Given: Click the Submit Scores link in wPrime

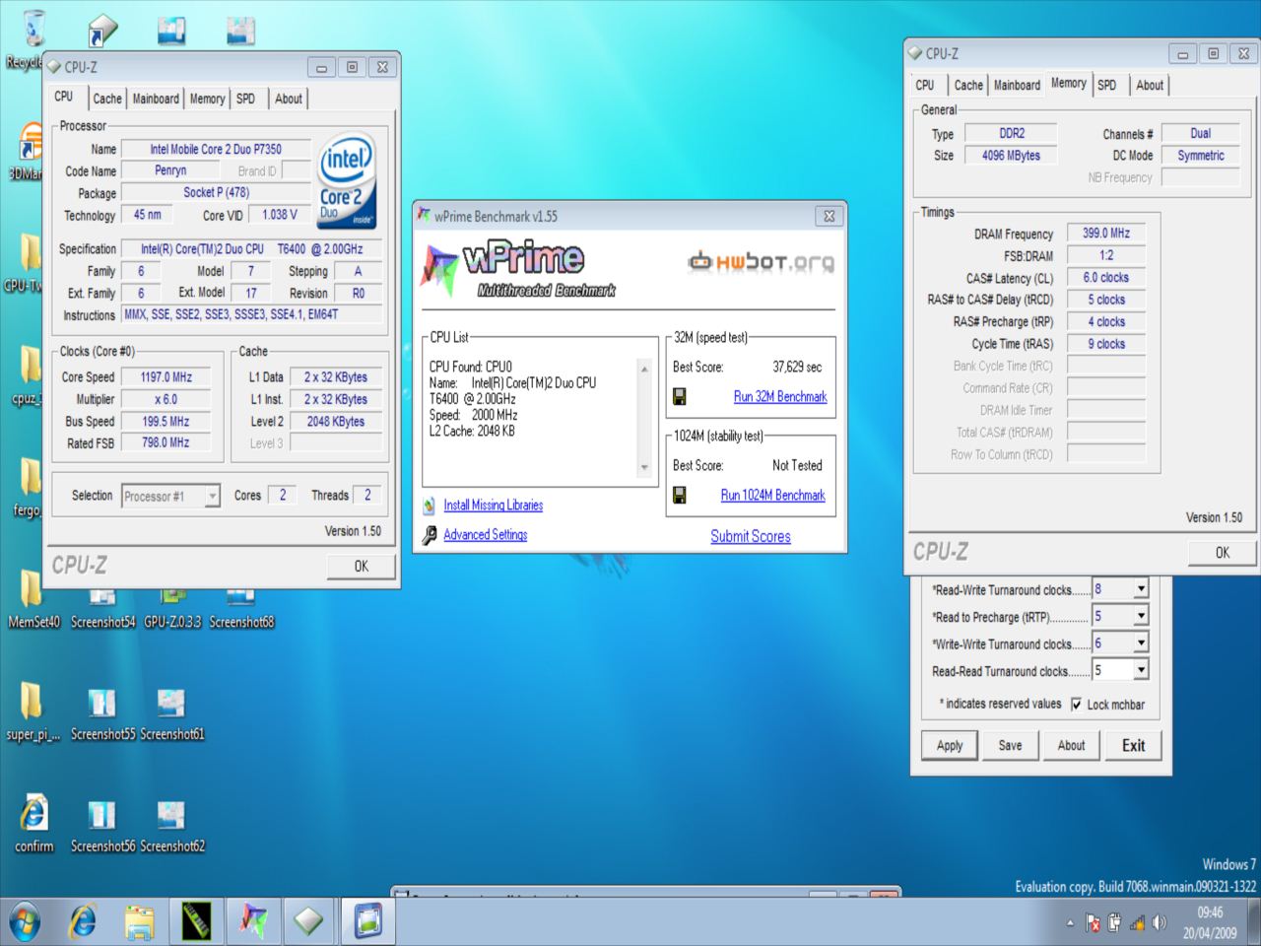Looking at the screenshot, I should (751, 536).
